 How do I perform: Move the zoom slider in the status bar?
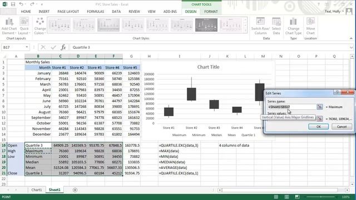click(320, 197)
